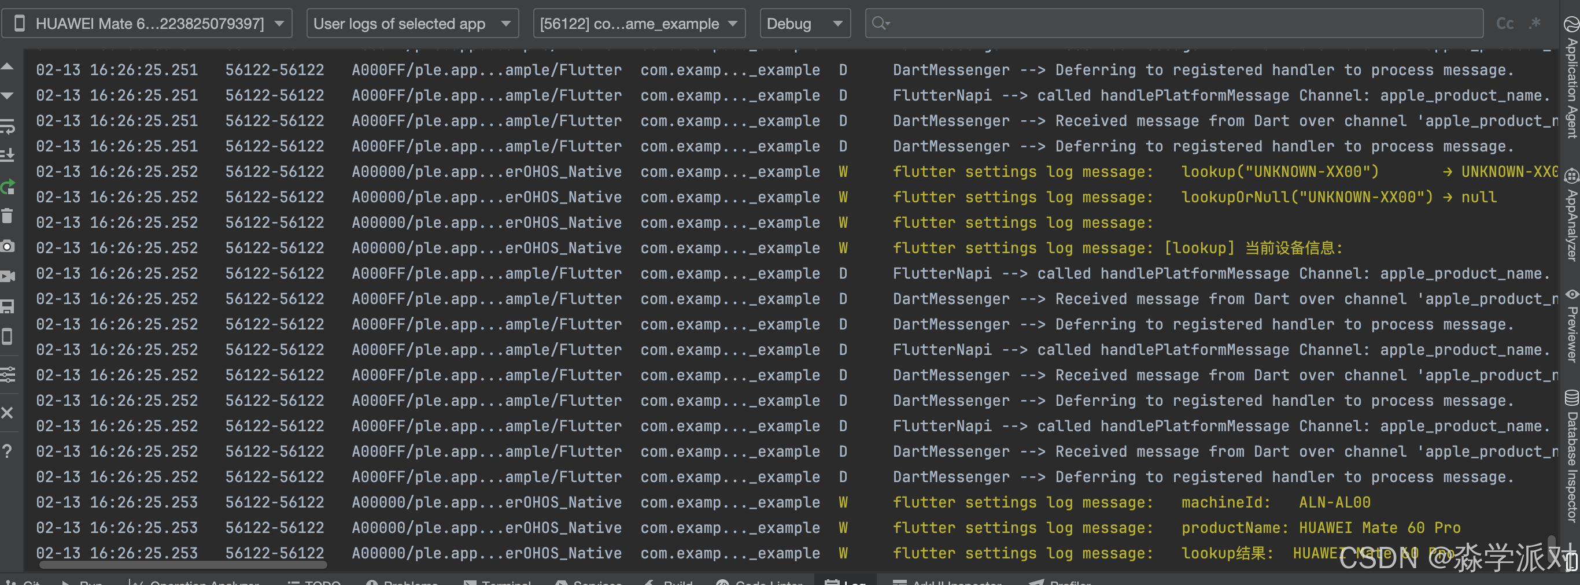Open the Previewer side tab

tap(1571, 325)
